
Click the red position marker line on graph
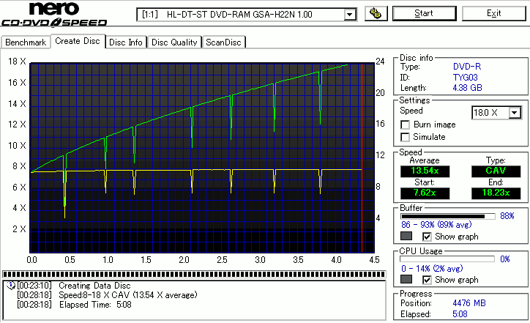tap(362, 157)
